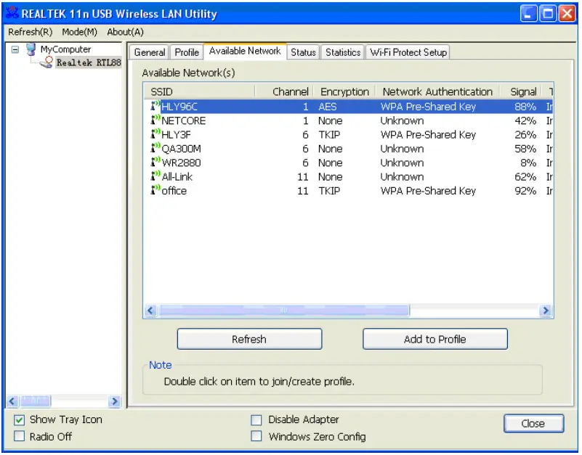
Task: Switch to the Wi-Fi Protect Setup tab
Action: 410,52
